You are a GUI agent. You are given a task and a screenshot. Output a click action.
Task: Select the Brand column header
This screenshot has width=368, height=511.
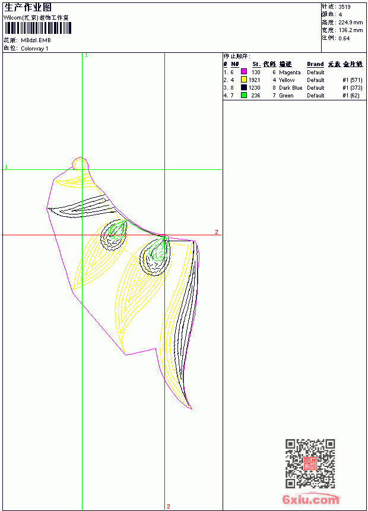(315, 64)
